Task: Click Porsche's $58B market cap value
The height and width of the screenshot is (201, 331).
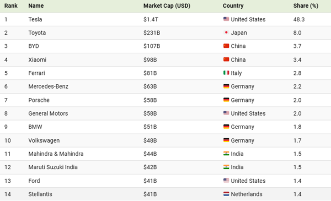Action: [150, 100]
